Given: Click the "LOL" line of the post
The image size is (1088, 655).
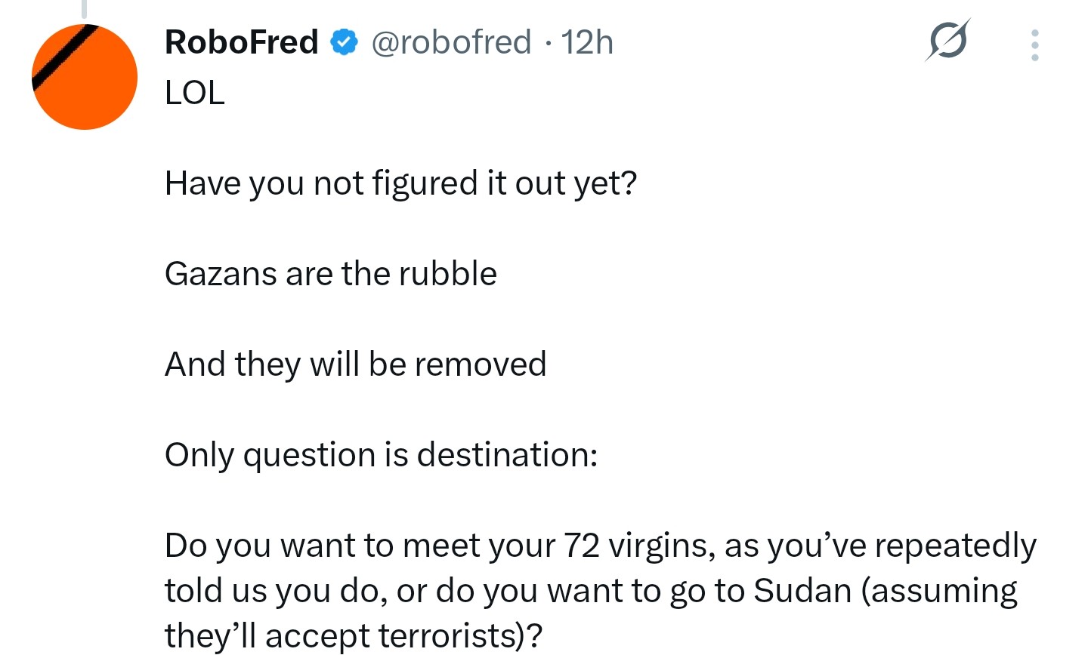Looking at the screenshot, I should click(x=195, y=93).
